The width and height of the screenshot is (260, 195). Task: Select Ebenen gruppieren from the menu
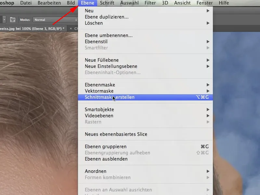click(x=145, y=147)
